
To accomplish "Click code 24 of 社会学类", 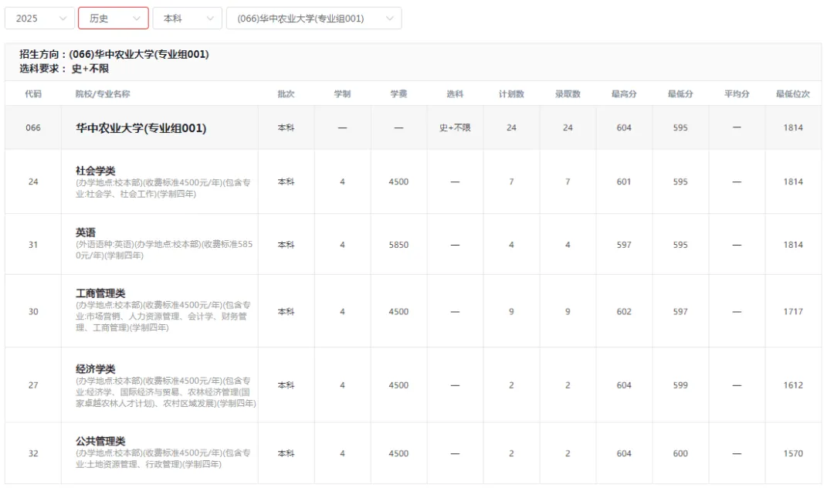I will point(33,181).
